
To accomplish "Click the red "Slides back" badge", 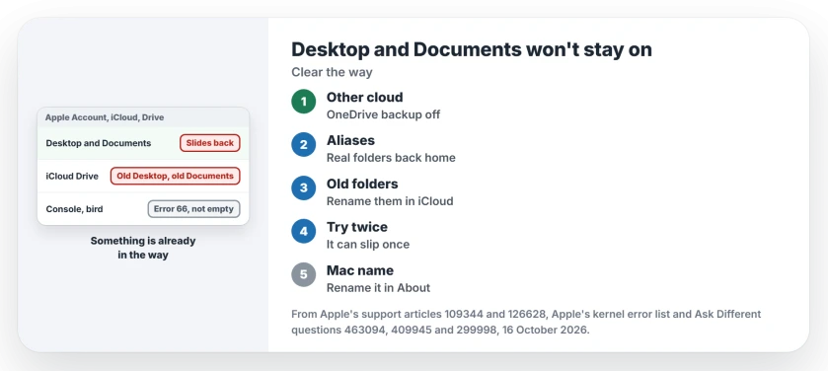I will coord(209,143).
